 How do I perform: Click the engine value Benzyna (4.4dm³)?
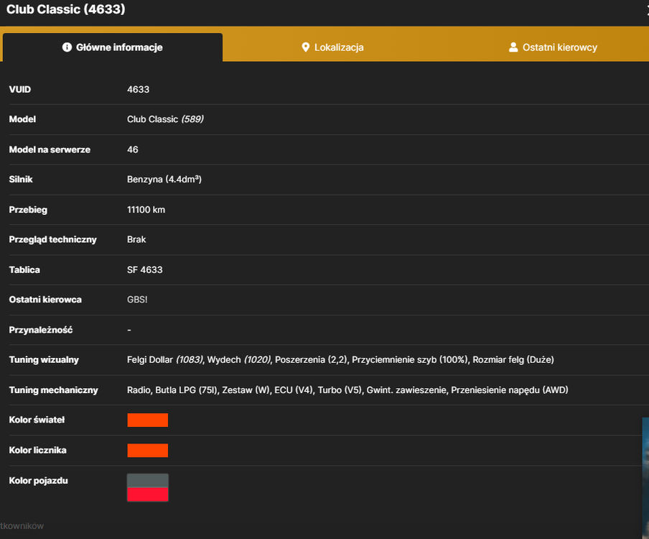(x=164, y=180)
